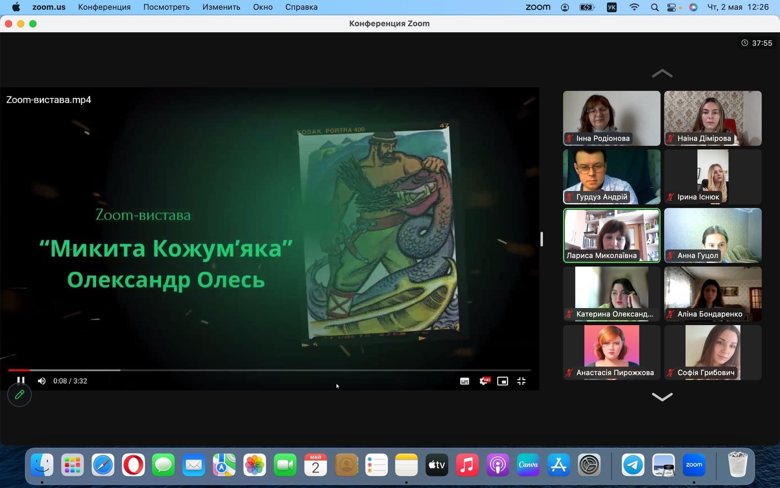Screen dimensions: 780x488
Task: Open Launchpad from the Dock
Action: [72, 465]
